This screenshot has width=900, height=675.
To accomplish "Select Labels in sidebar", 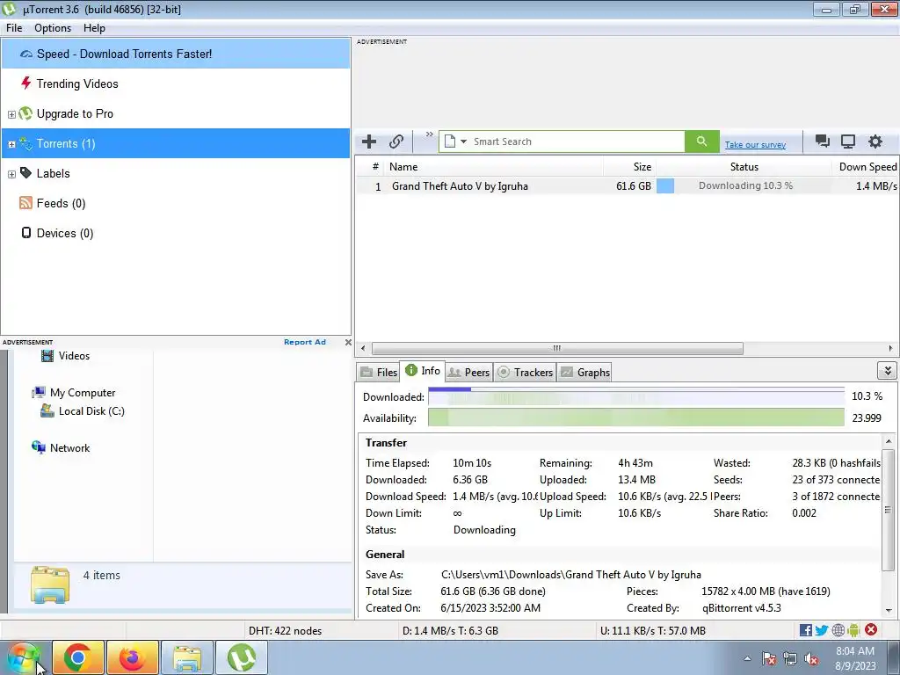I will tap(176, 173).
